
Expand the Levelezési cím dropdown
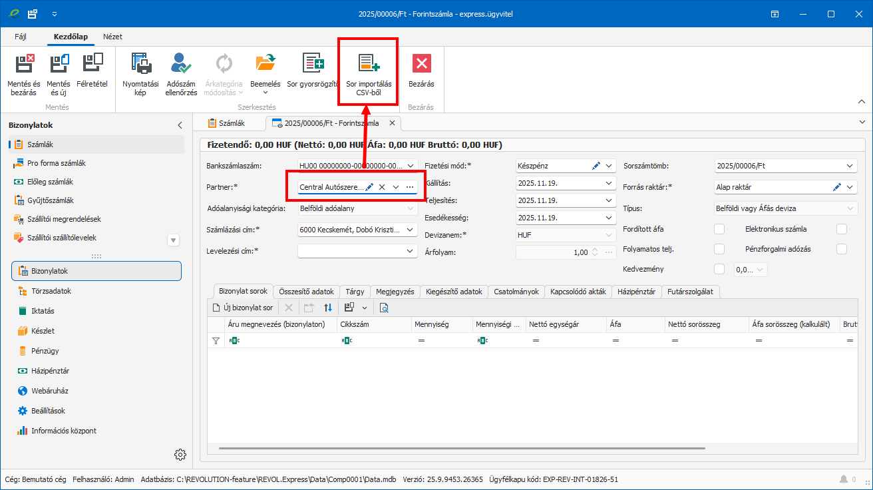click(x=410, y=251)
